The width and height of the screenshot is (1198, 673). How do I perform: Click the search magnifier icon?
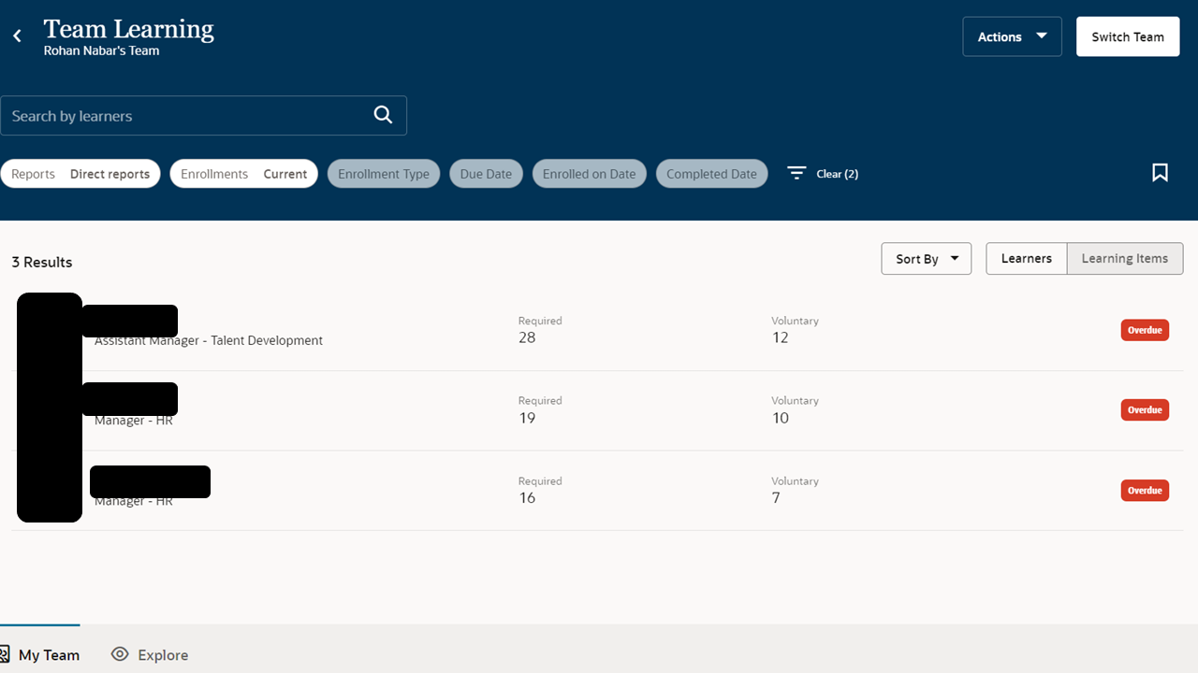tap(383, 114)
